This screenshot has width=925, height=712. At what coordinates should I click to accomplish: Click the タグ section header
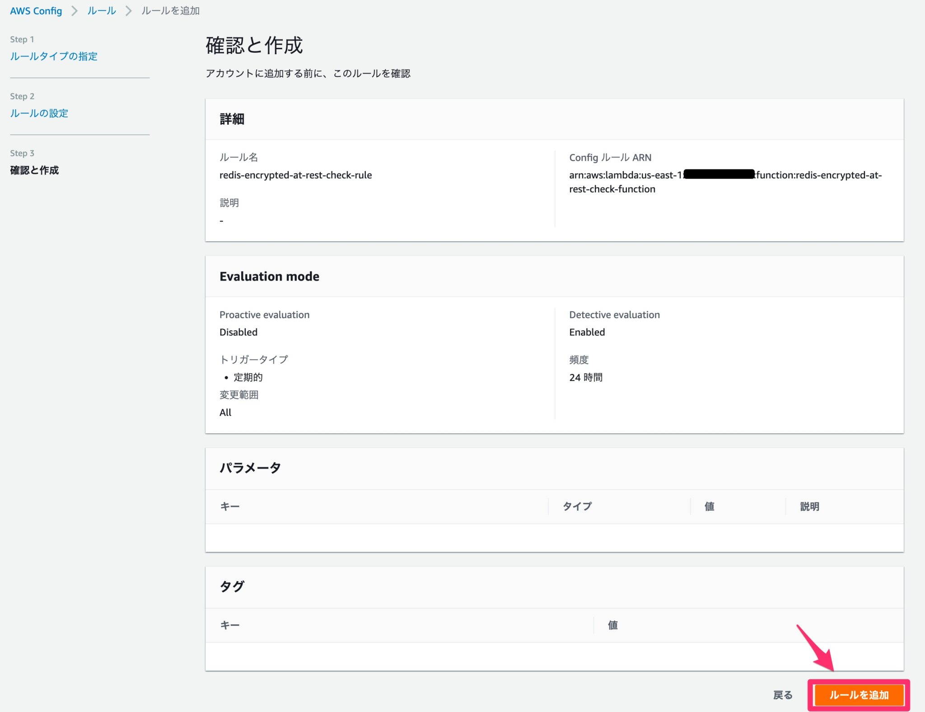(x=231, y=586)
